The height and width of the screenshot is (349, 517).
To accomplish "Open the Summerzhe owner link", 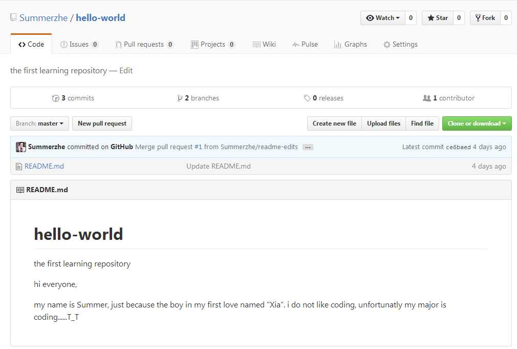I will point(43,18).
